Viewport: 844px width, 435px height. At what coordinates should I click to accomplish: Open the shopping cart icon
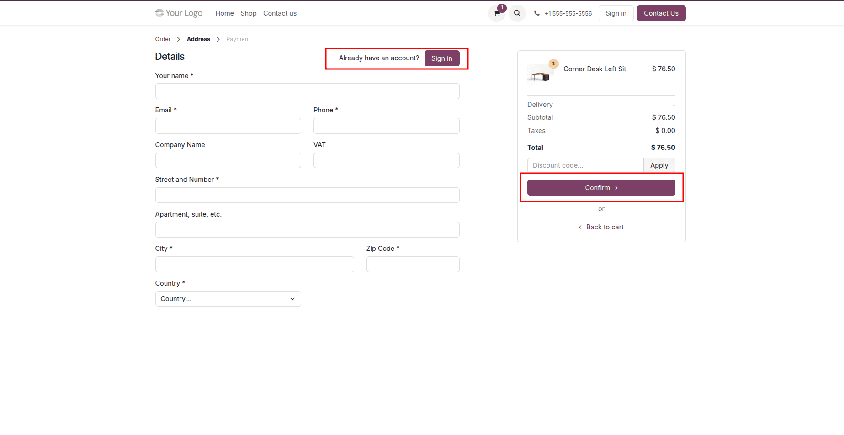497,13
